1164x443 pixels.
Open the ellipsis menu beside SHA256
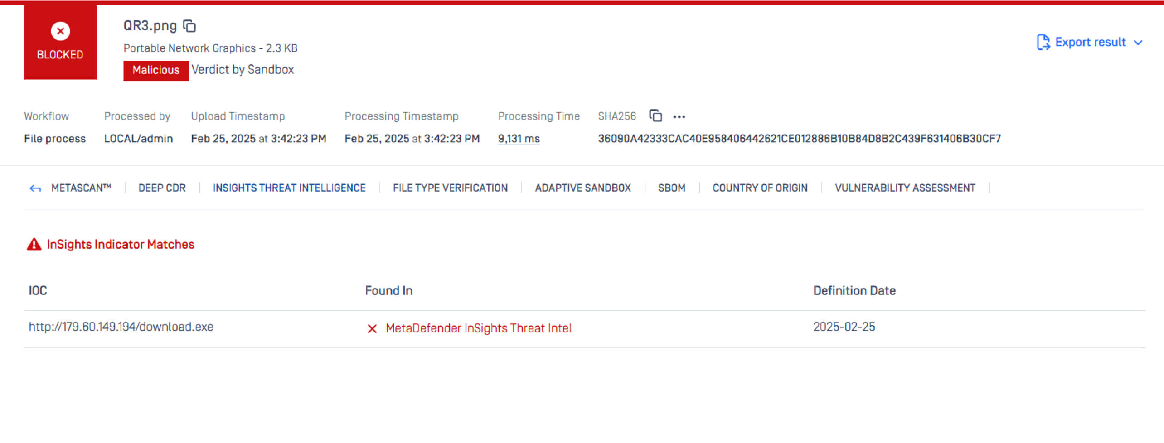pos(679,116)
